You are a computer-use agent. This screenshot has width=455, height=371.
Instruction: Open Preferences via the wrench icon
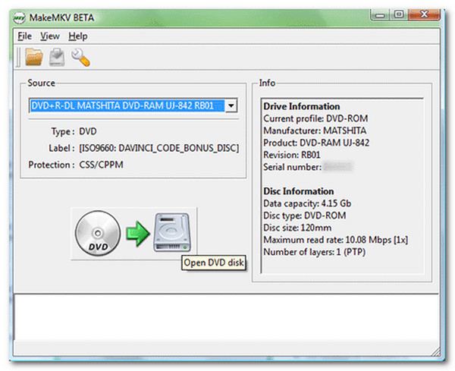pos(80,57)
